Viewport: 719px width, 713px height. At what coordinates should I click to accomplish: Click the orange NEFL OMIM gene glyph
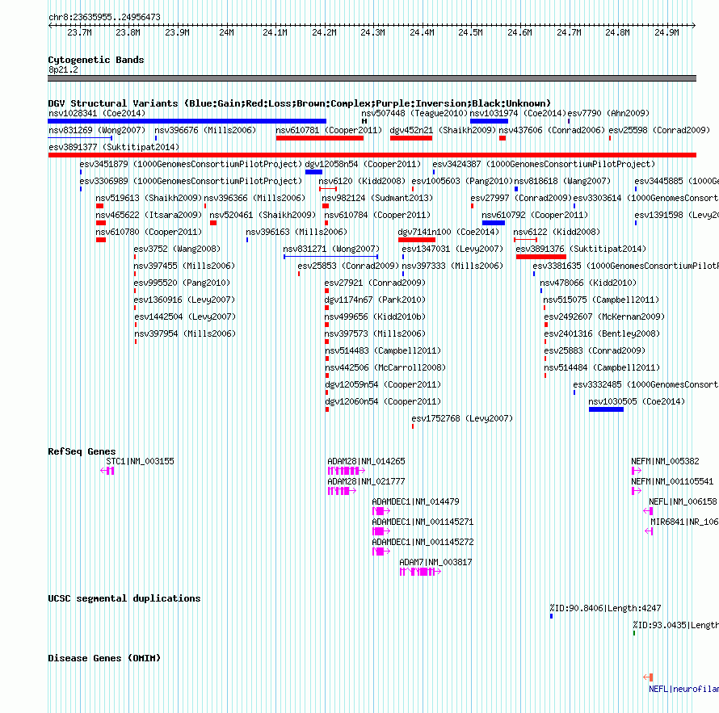[648, 677]
